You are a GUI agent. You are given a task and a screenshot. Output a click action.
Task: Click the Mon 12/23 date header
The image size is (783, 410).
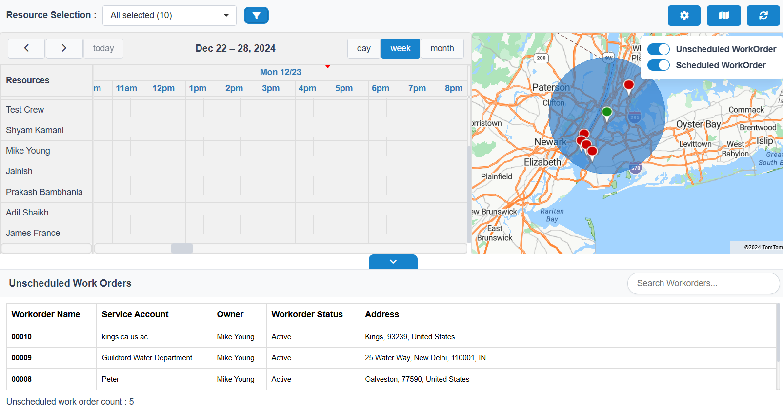pyautogui.click(x=281, y=72)
